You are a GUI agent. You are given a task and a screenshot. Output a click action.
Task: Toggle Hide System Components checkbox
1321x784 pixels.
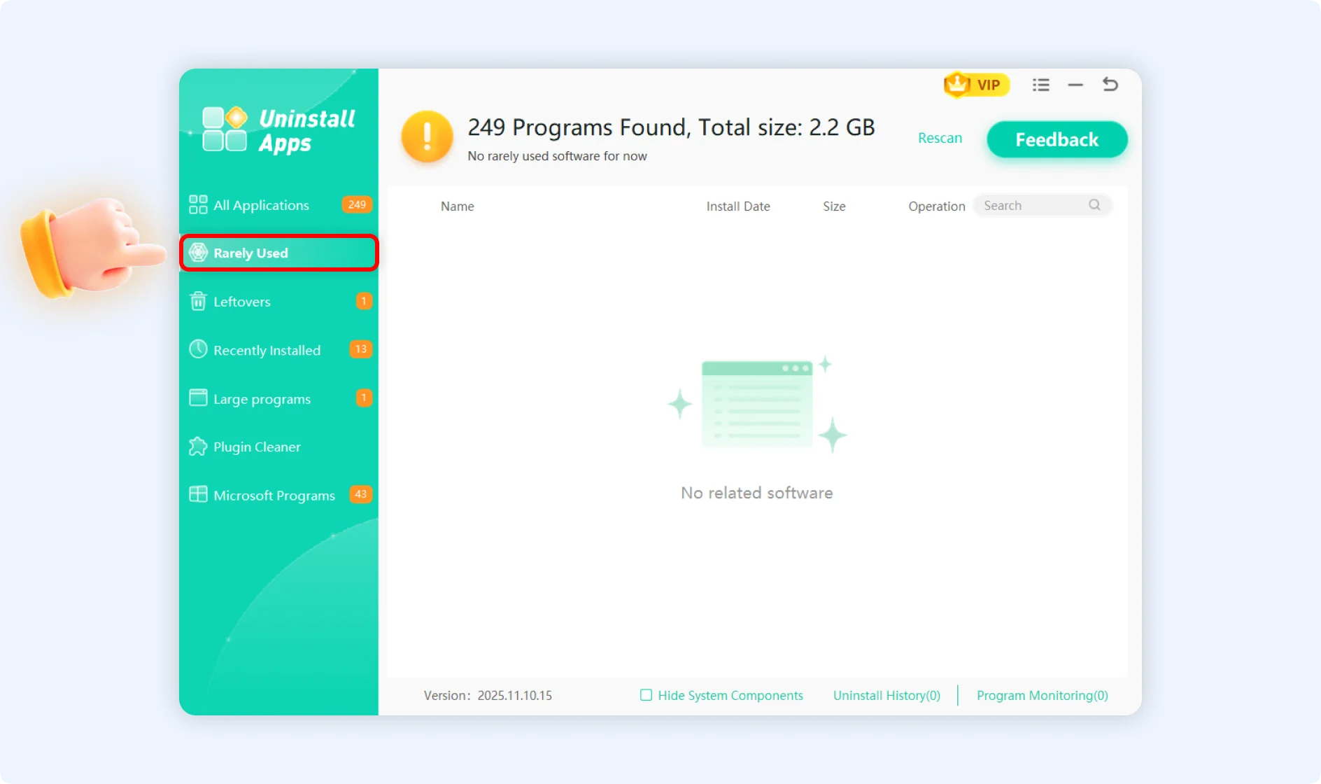click(x=646, y=695)
